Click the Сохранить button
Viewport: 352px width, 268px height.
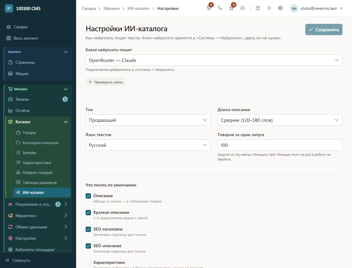(x=324, y=29)
